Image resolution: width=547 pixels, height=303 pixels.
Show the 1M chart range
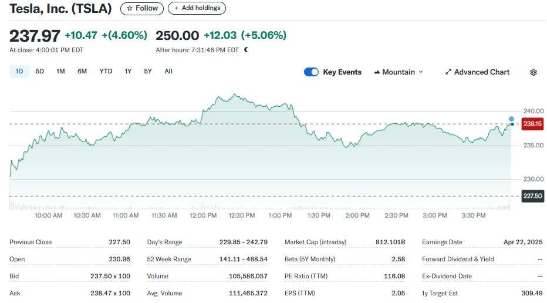click(60, 72)
